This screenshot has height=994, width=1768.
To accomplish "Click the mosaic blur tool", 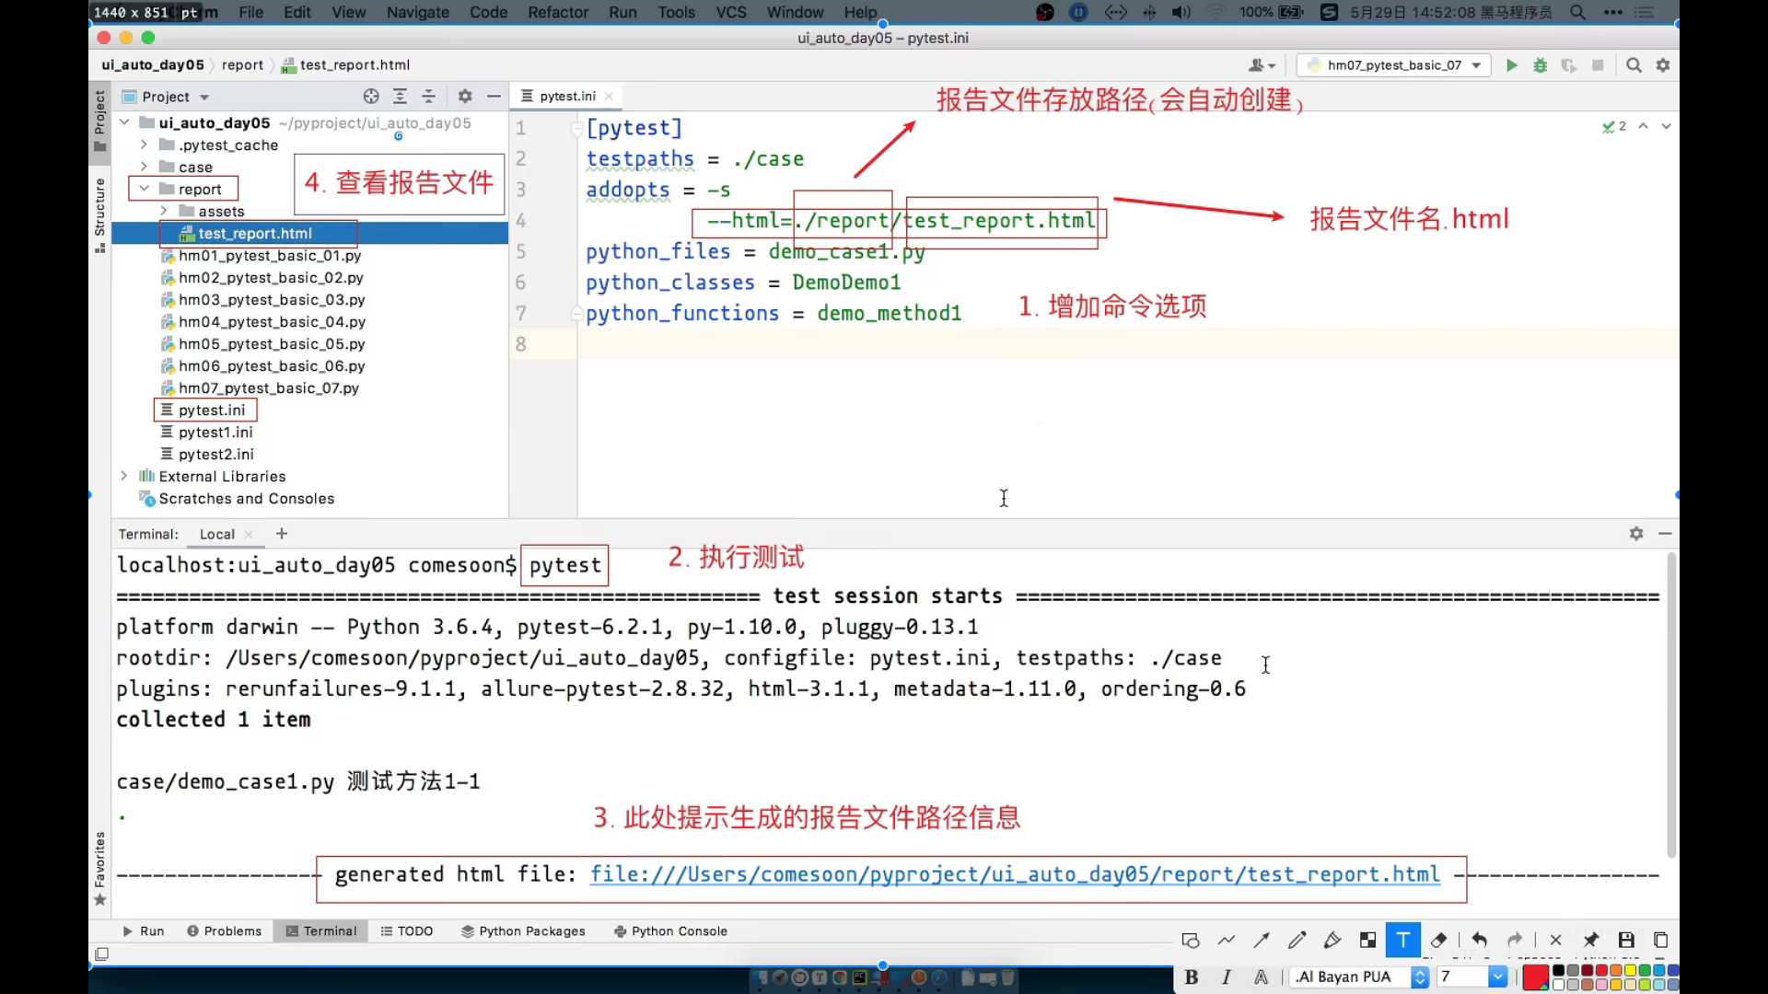I will (1367, 940).
